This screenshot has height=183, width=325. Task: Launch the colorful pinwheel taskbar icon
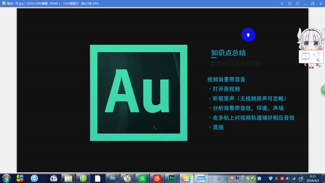pos(20,178)
